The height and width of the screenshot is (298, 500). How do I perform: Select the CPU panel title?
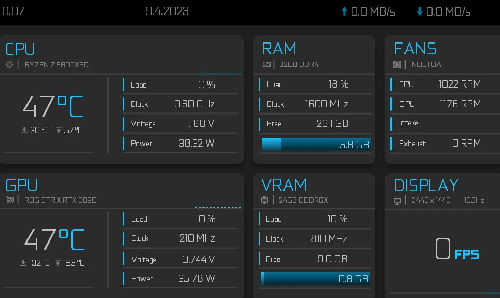point(20,49)
